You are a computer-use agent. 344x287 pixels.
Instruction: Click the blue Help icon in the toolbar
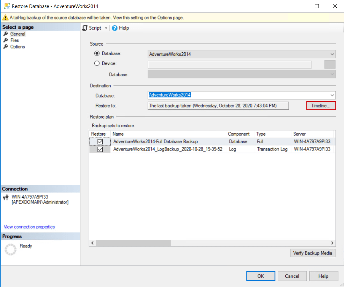click(x=114, y=28)
